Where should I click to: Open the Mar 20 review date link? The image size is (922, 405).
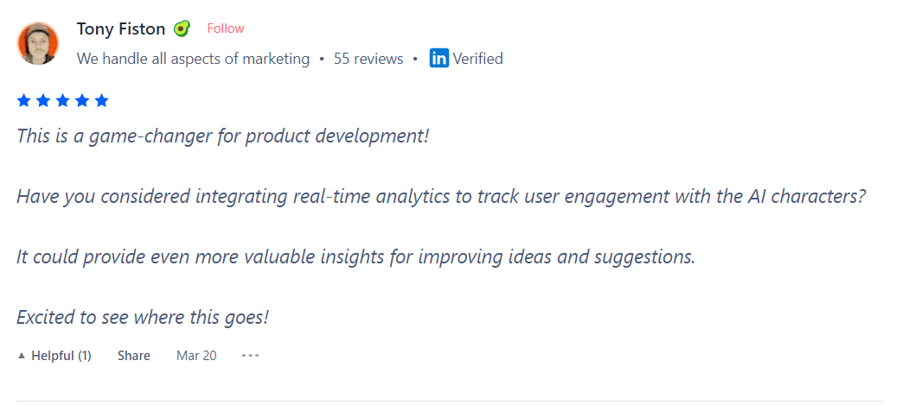tap(196, 356)
